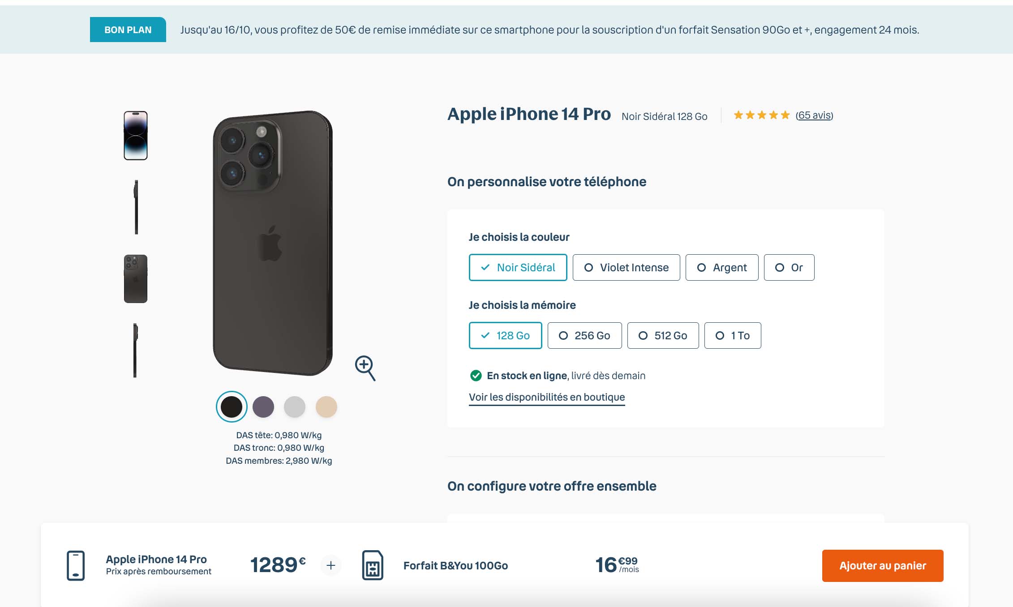Click the phone icon next to Apple iPhone 14 Pro
The image size is (1013, 607).
75,566
